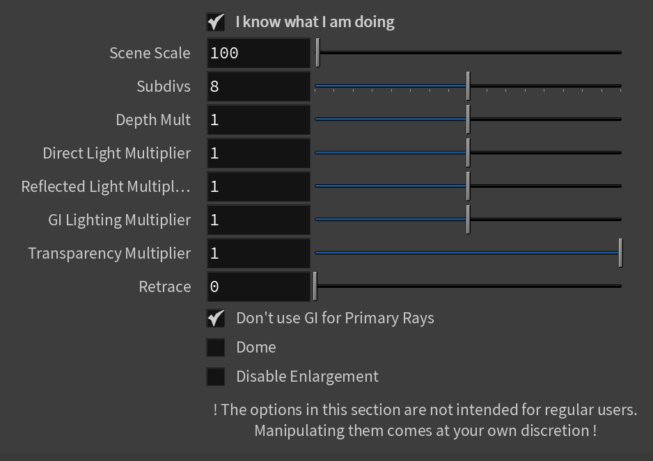This screenshot has width=653, height=461.
Task: Click the Reflected Light Multiplier value field
Action: [x=258, y=186]
